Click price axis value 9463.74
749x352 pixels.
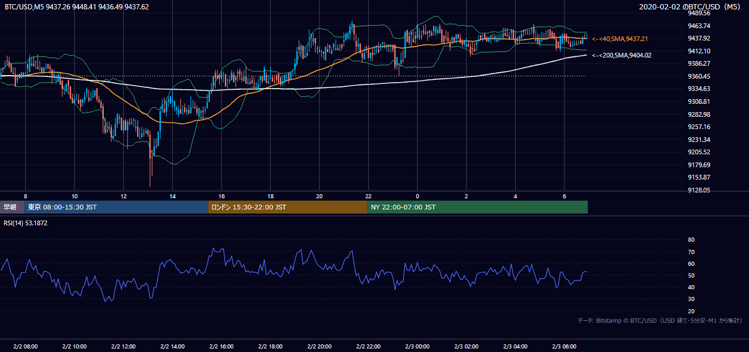699,26
